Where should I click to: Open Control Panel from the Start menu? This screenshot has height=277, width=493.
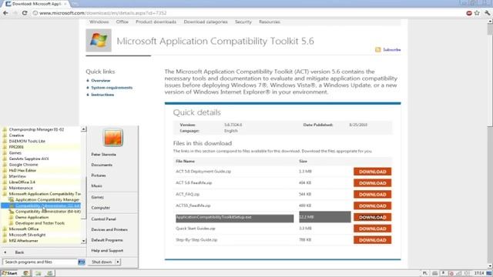click(x=103, y=219)
